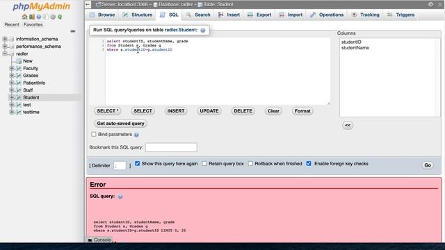Click the green log out icon

tap(31, 17)
